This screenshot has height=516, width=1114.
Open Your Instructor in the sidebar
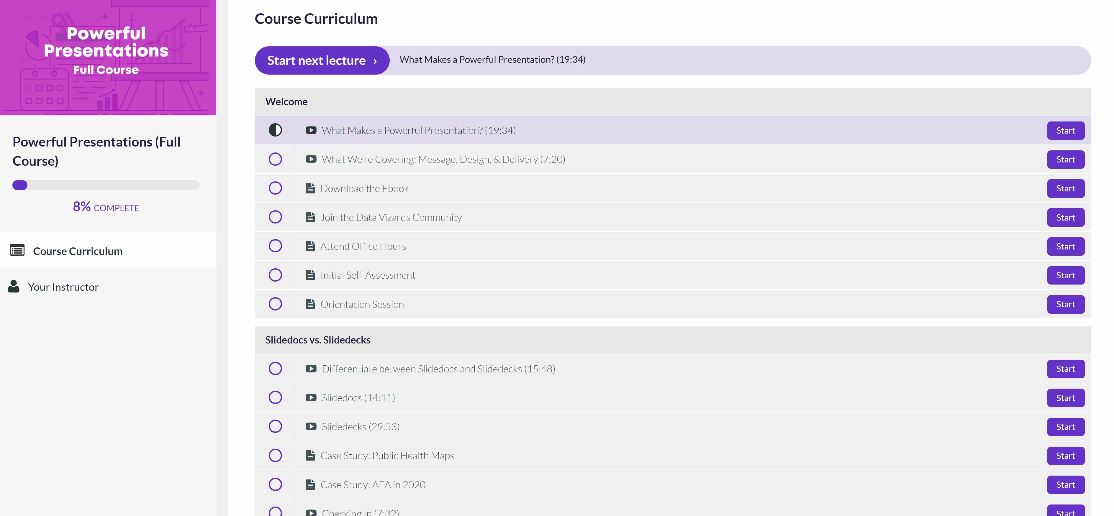(108, 287)
